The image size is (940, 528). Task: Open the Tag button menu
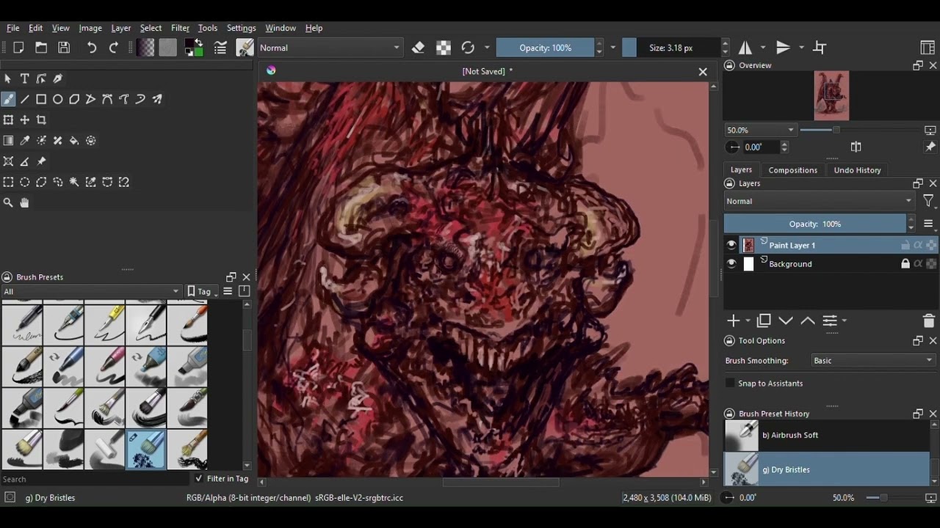(x=202, y=291)
